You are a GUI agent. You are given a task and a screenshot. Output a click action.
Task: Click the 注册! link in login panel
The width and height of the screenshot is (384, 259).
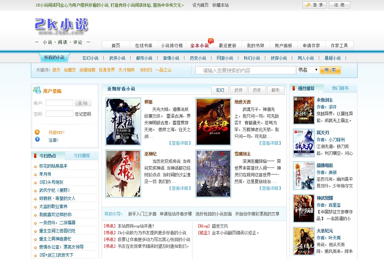tap(53, 140)
